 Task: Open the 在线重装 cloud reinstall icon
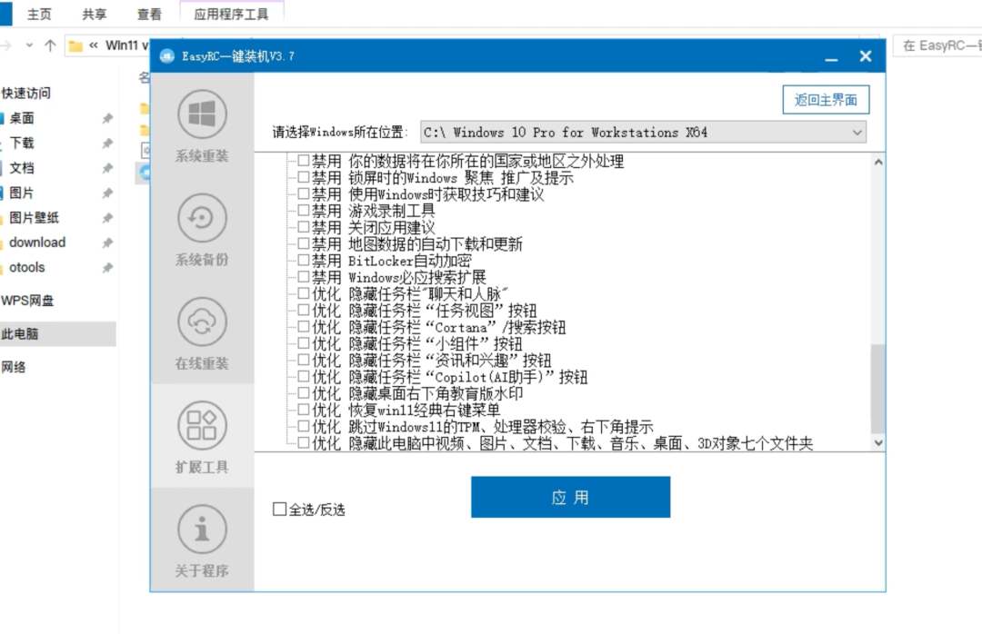pyautogui.click(x=202, y=322)
